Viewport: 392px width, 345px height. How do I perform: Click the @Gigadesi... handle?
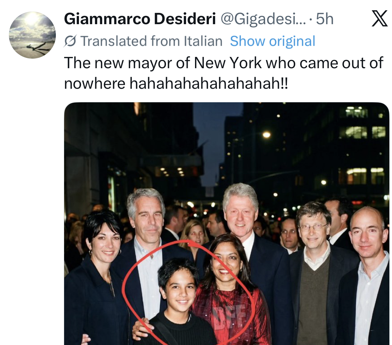263,19
